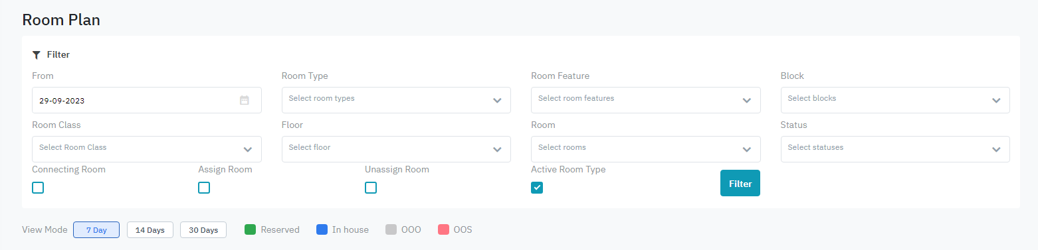Open the Select floor dropdown

(396, 149)
